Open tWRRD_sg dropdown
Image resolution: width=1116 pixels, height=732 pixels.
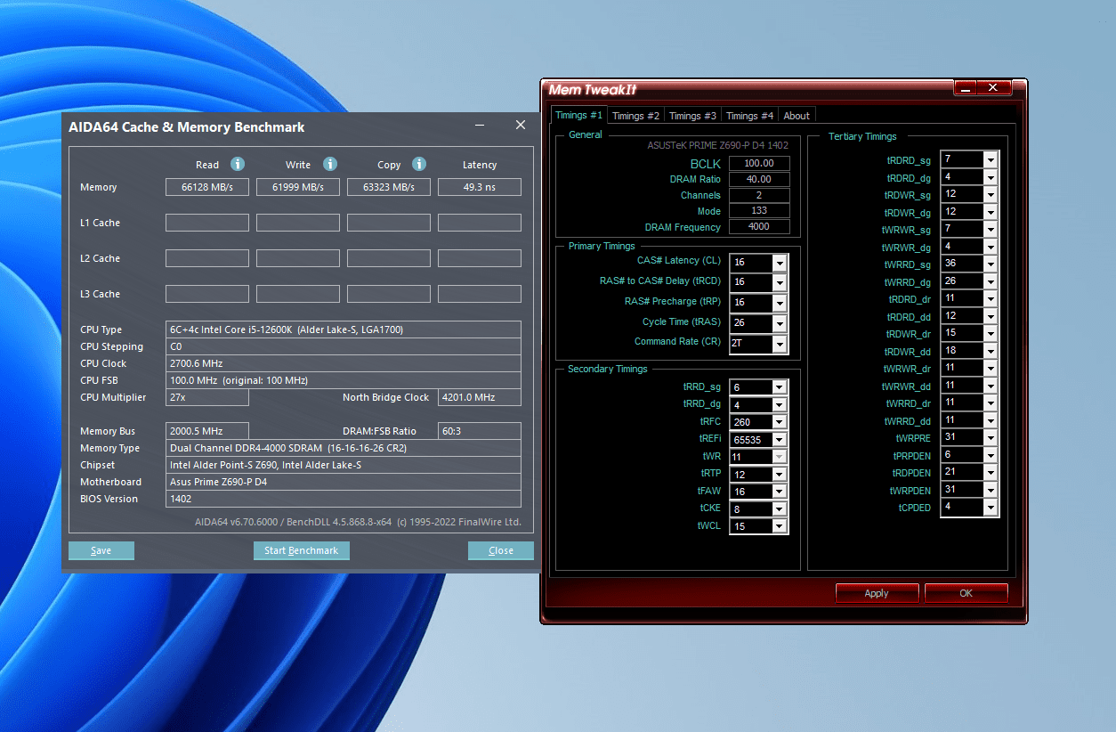pos(991,264)
